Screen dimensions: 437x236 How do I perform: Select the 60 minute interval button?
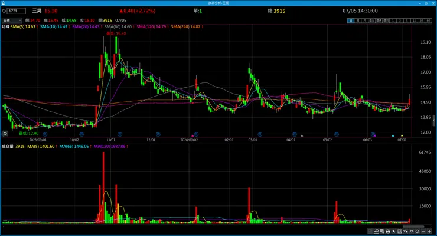click(428, 20)
